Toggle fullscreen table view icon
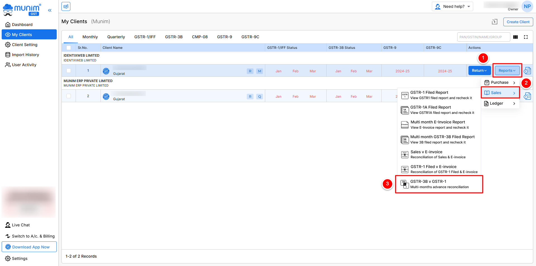The image size is (536, 266). click(526, 37)
